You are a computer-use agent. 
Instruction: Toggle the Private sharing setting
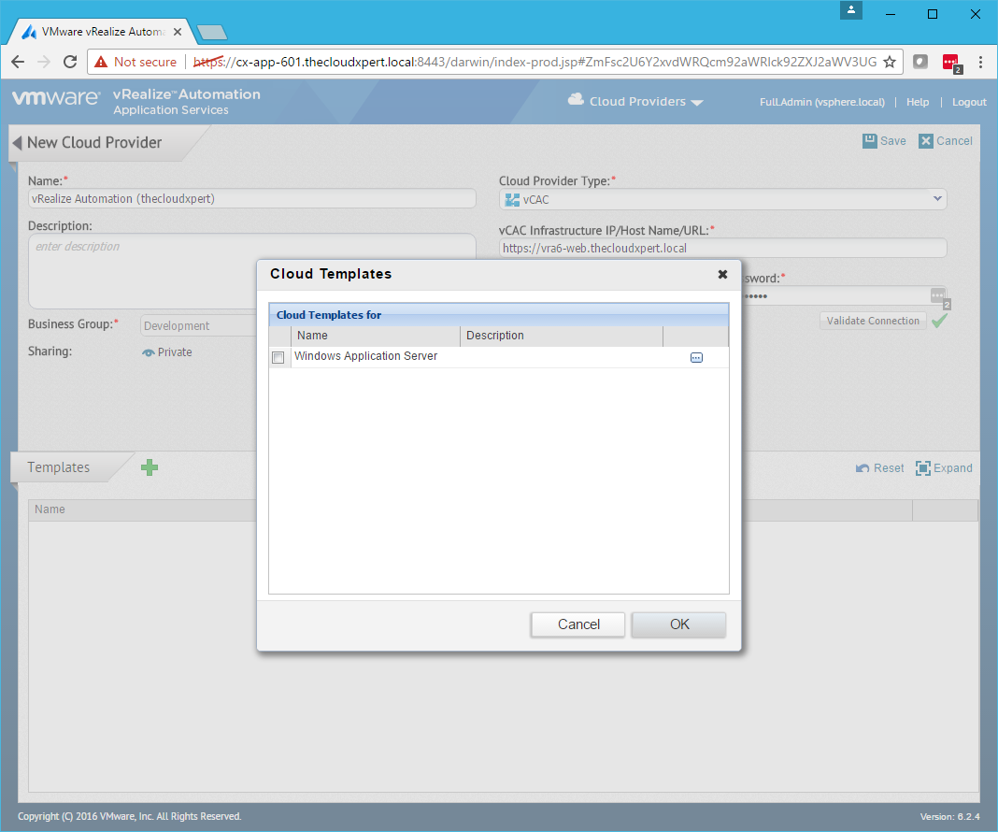(x=166, y=352)
